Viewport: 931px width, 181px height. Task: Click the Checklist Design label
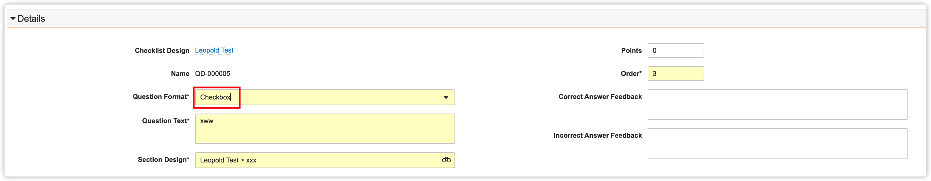point(162,50)
